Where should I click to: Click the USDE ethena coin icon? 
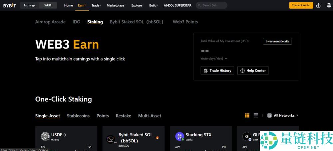point(45,136)
